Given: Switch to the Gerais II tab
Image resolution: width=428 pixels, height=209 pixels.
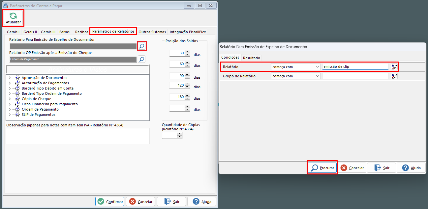Looking at the screenshot, I should click(x=30, y=32).
